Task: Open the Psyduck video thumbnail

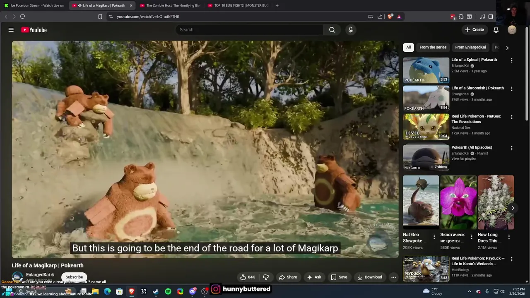Action: tap(426, 269)
